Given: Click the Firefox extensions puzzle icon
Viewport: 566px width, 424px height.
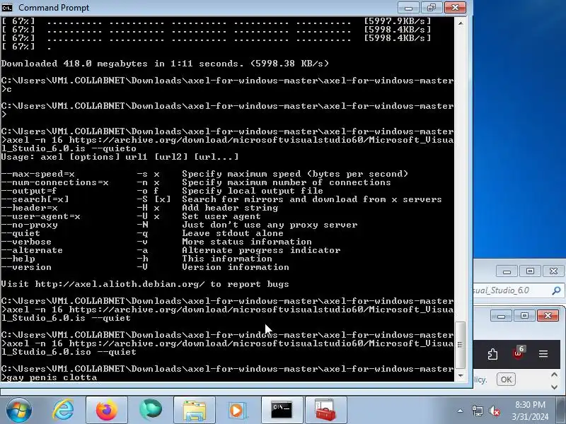Looking at the screenshot, I should (x=492, y=354).
